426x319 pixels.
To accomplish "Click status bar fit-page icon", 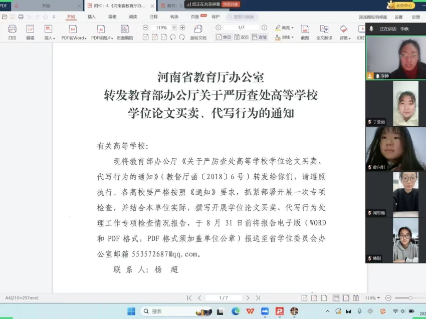I will point(314,298).
